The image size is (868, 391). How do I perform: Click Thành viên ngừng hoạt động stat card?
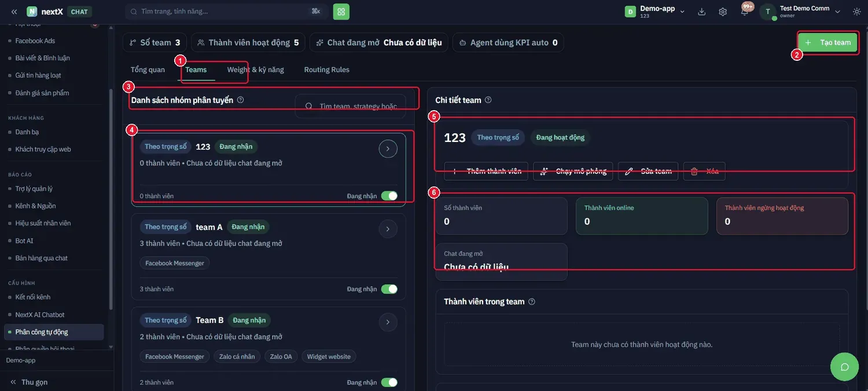(782, 216)
